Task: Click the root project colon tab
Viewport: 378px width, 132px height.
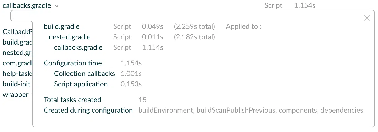Action: pos(14,16)
